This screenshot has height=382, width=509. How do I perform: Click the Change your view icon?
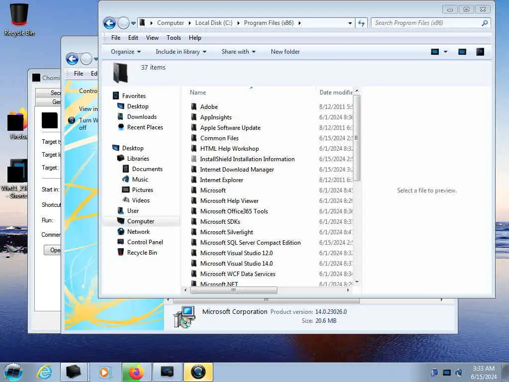pyautogui.click(x=435, y=52)
